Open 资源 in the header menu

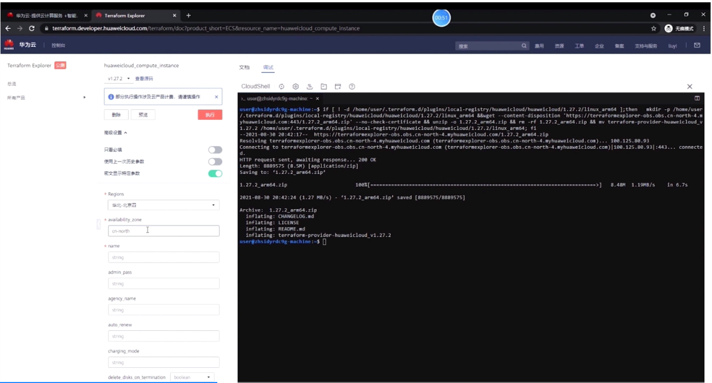(559, 46)
